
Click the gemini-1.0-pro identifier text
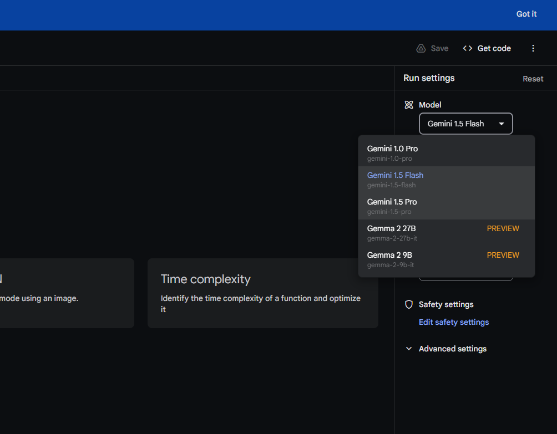click(389, 159)
